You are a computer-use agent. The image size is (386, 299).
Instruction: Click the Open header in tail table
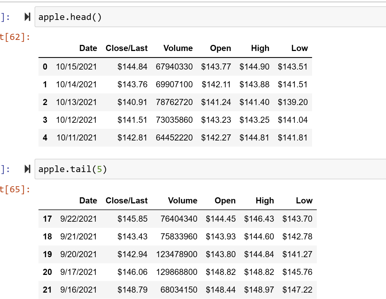pos(225,201)
